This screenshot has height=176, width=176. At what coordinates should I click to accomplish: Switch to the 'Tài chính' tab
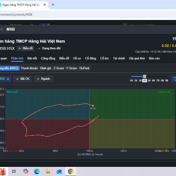[119, 58]
